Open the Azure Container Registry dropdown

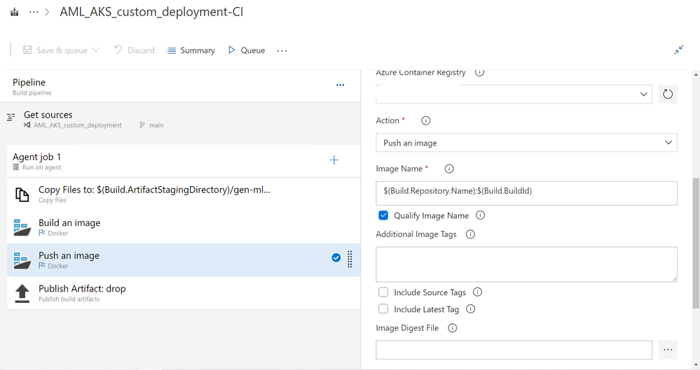514,94
